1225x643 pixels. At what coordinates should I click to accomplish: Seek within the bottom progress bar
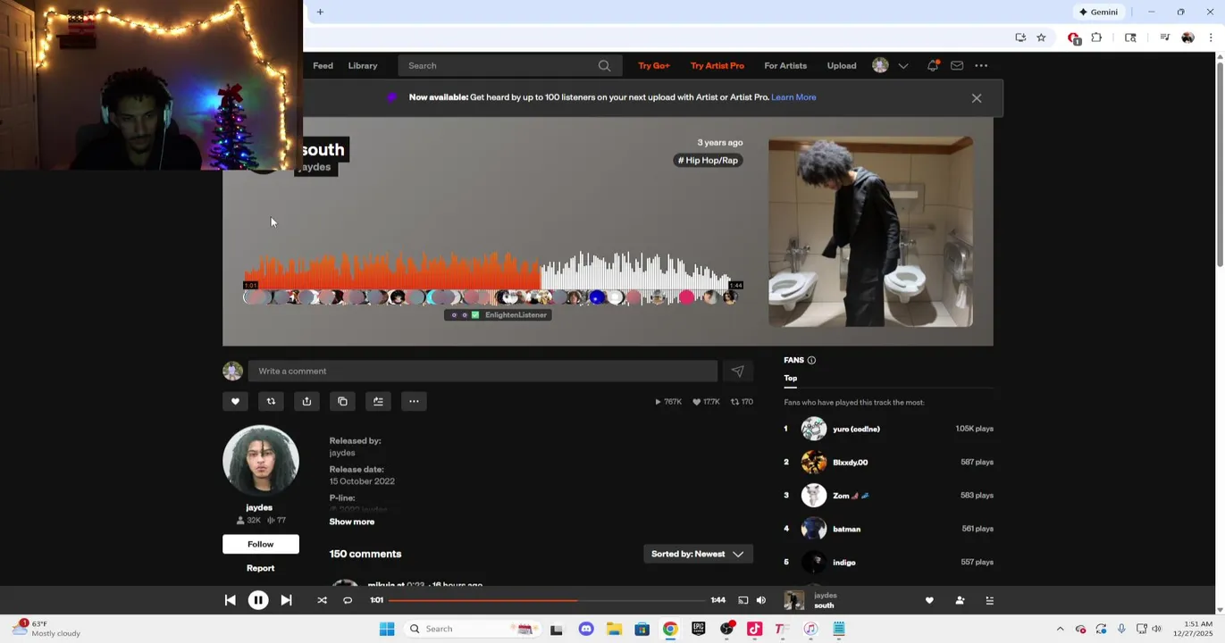(547, 600)
